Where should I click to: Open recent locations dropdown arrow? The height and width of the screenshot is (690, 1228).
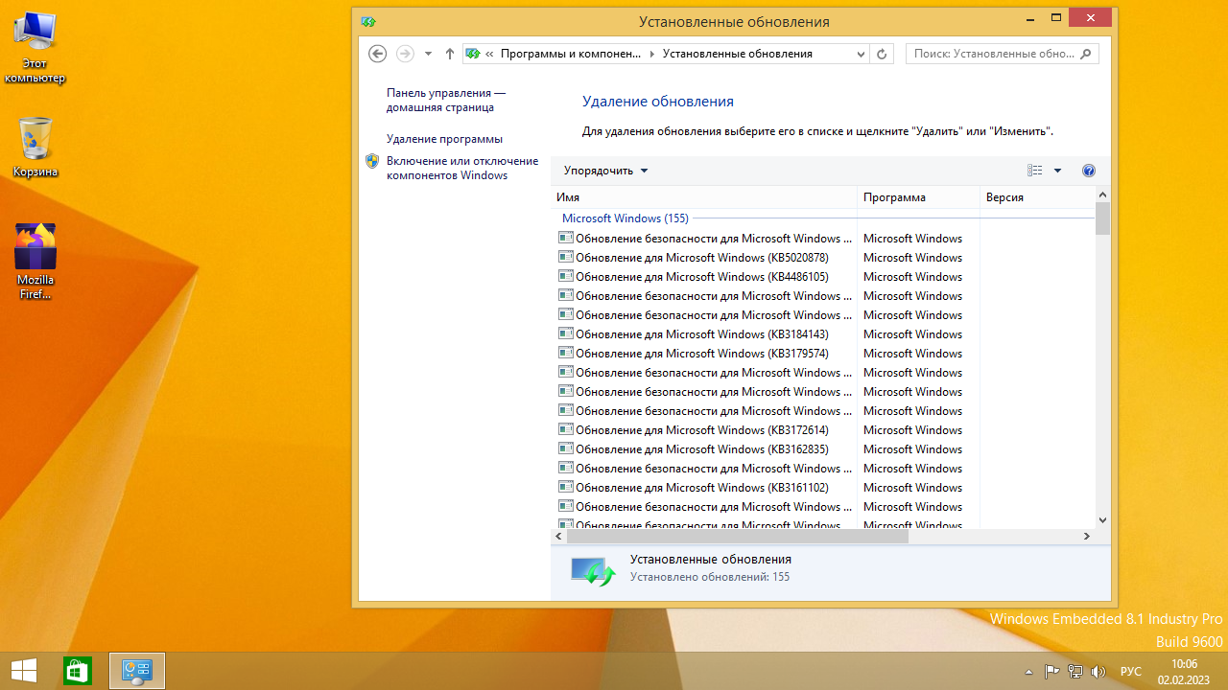click(x=428, y=54)
